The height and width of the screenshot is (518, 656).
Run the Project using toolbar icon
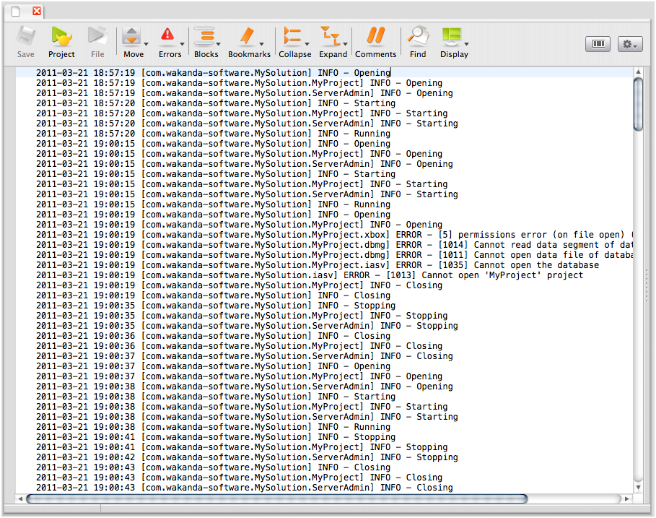(61, 36)
